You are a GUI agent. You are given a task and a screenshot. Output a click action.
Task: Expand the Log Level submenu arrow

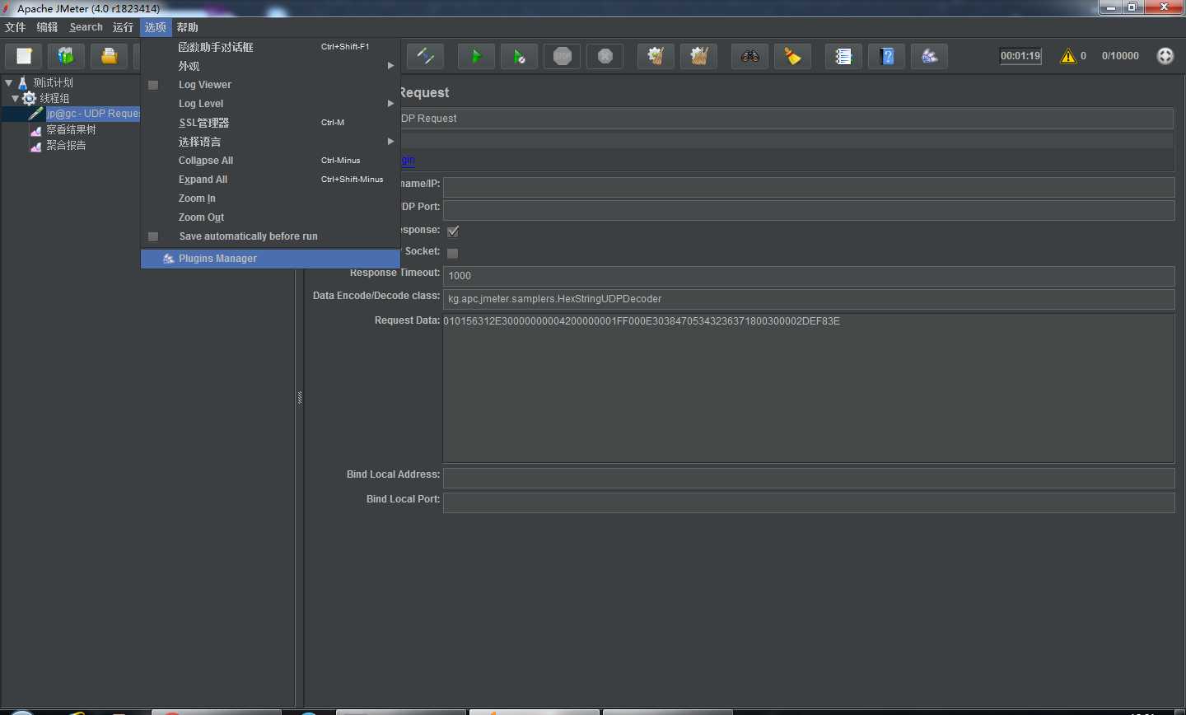click(x=391, y=104)
